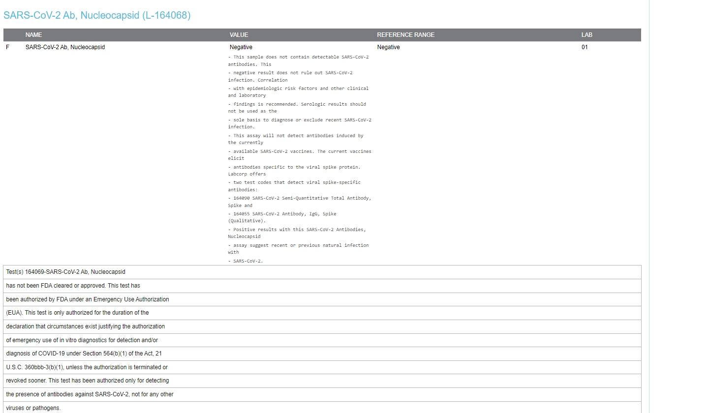Screen dimensions: 710x413
Task: Click the note 'available SARS-CoV-2 vaccines'
Action: coord(300,155)
